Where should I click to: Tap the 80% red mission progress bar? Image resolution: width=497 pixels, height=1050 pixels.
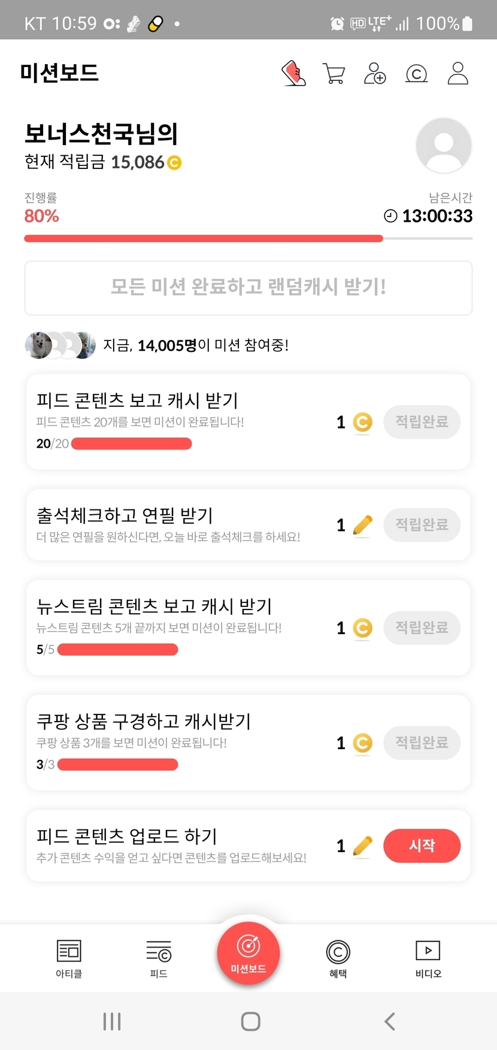click(x=204, y=239)
